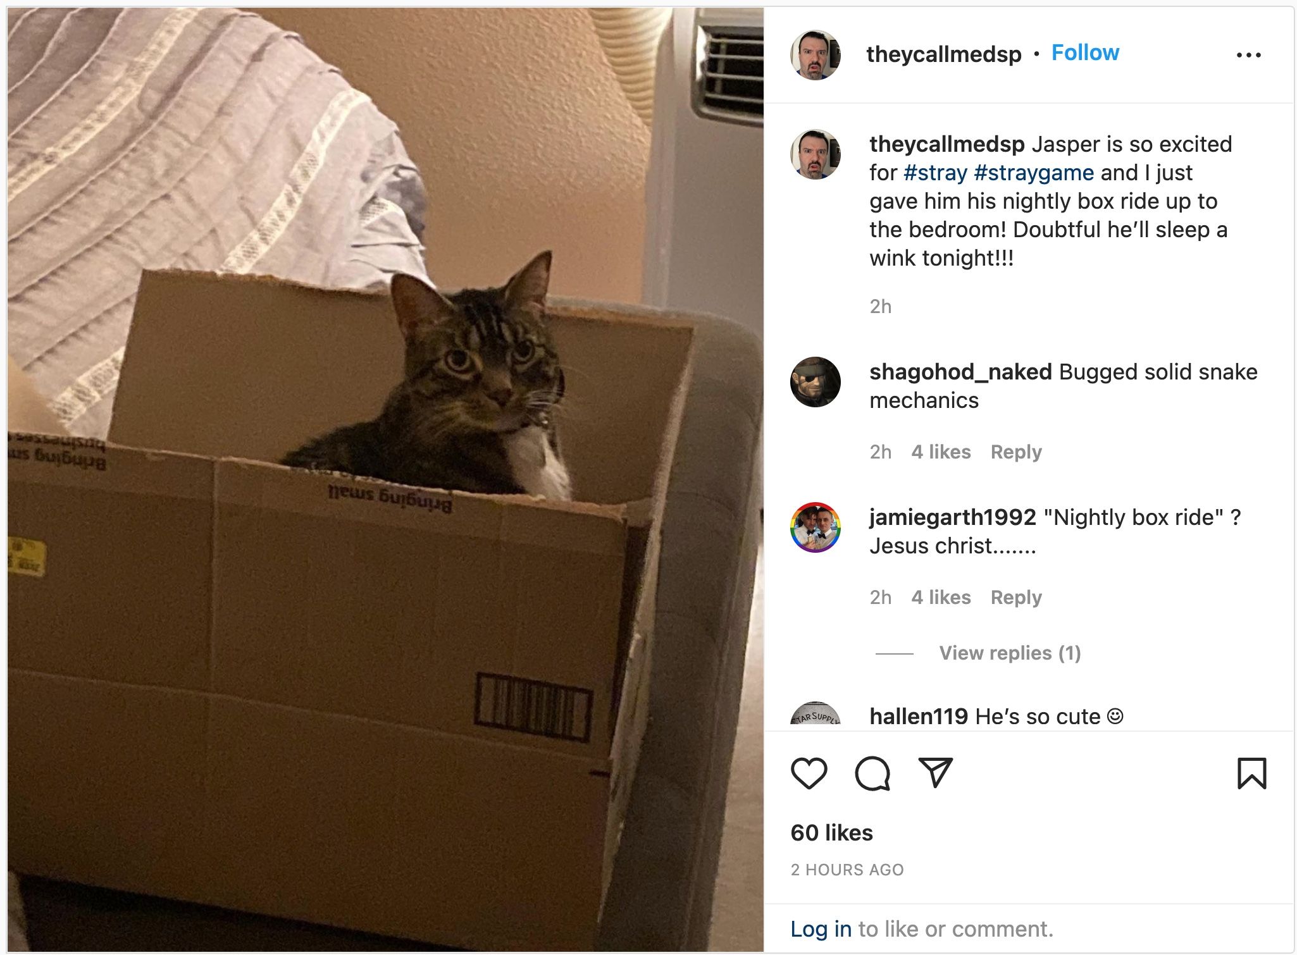Show the 60 likes list
The image size is (1297, 955).
(831, 833)
